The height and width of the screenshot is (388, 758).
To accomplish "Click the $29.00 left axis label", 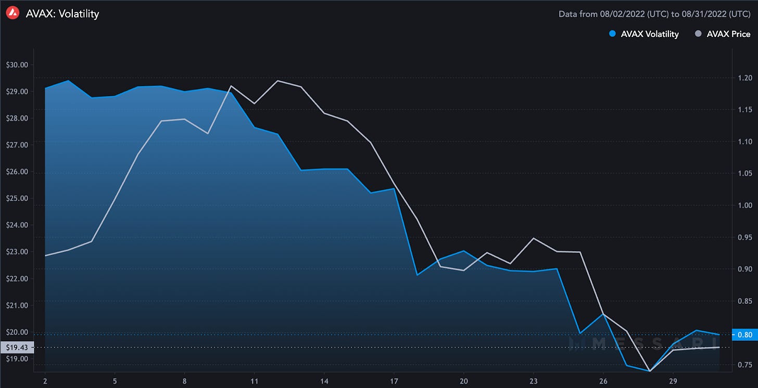I will click(x=17, y=92).
